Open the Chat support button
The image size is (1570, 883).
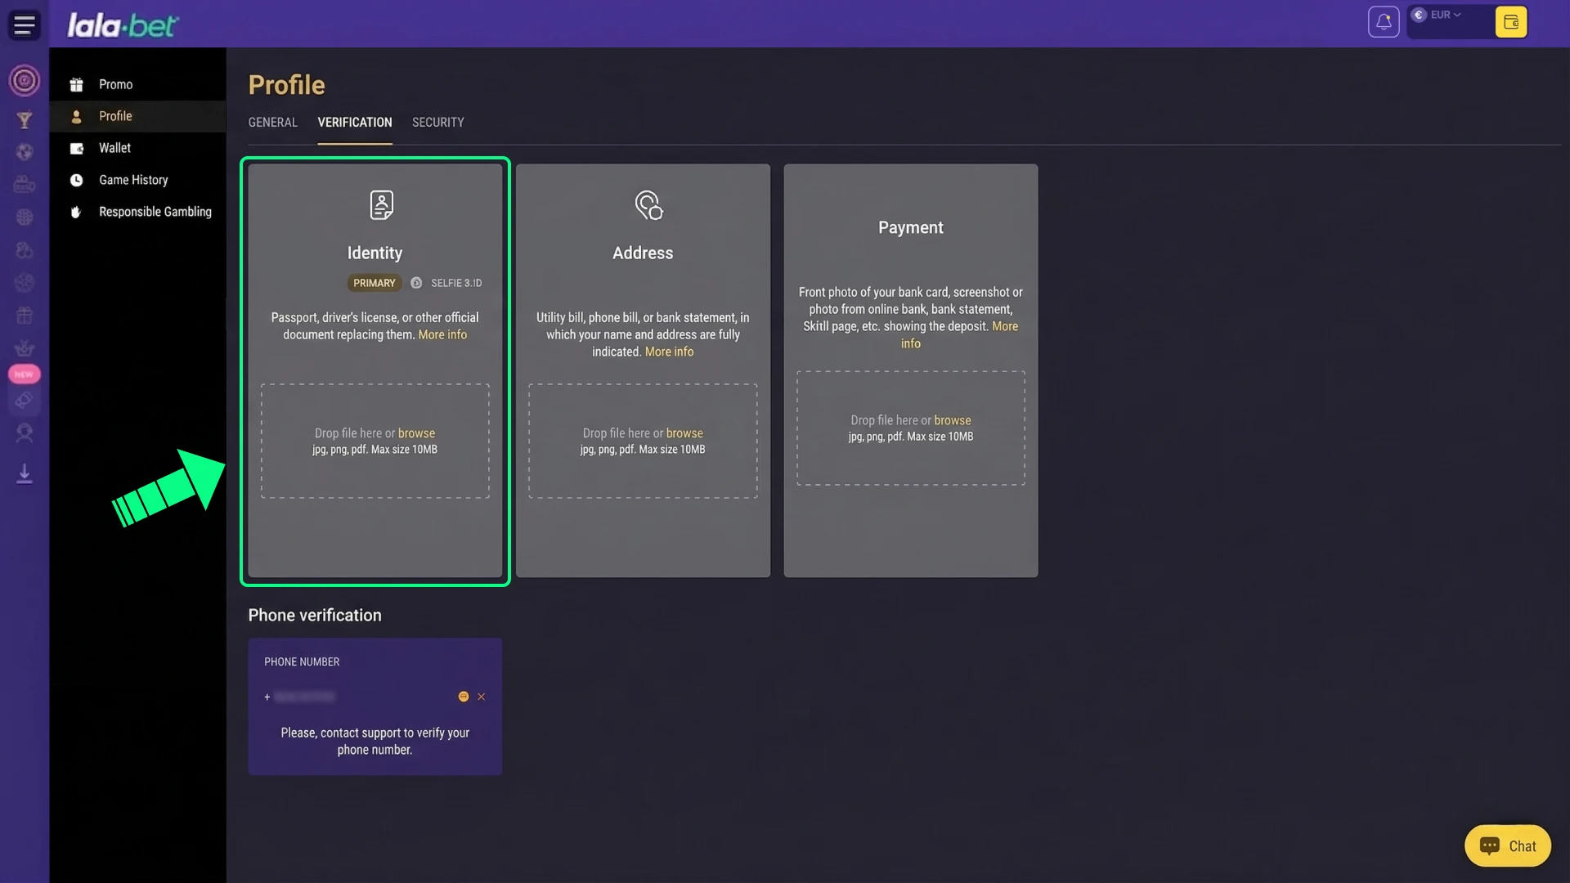1507,846
